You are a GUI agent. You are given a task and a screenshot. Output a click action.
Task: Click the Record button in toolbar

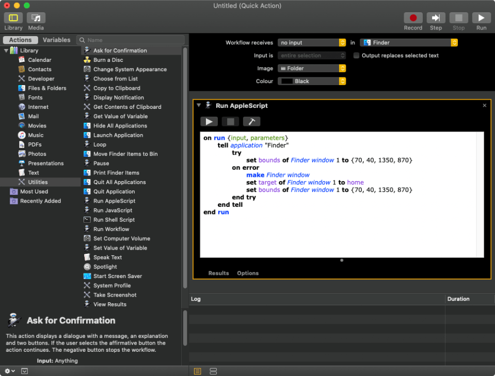tap(413, 19)
